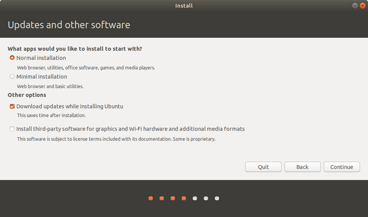368x217 pixels.
Task: Click the license terms proprietary notice text
Action: point(116,139)
